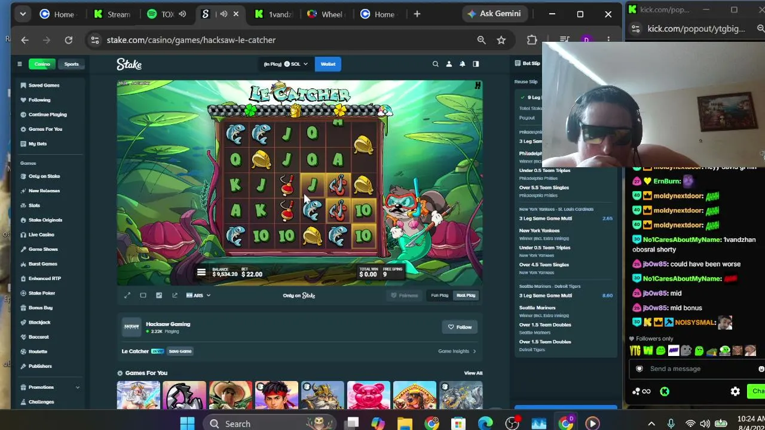Screen dimensions: 765x430
Task: Open live stats chart icon
Action: point(159,295)
